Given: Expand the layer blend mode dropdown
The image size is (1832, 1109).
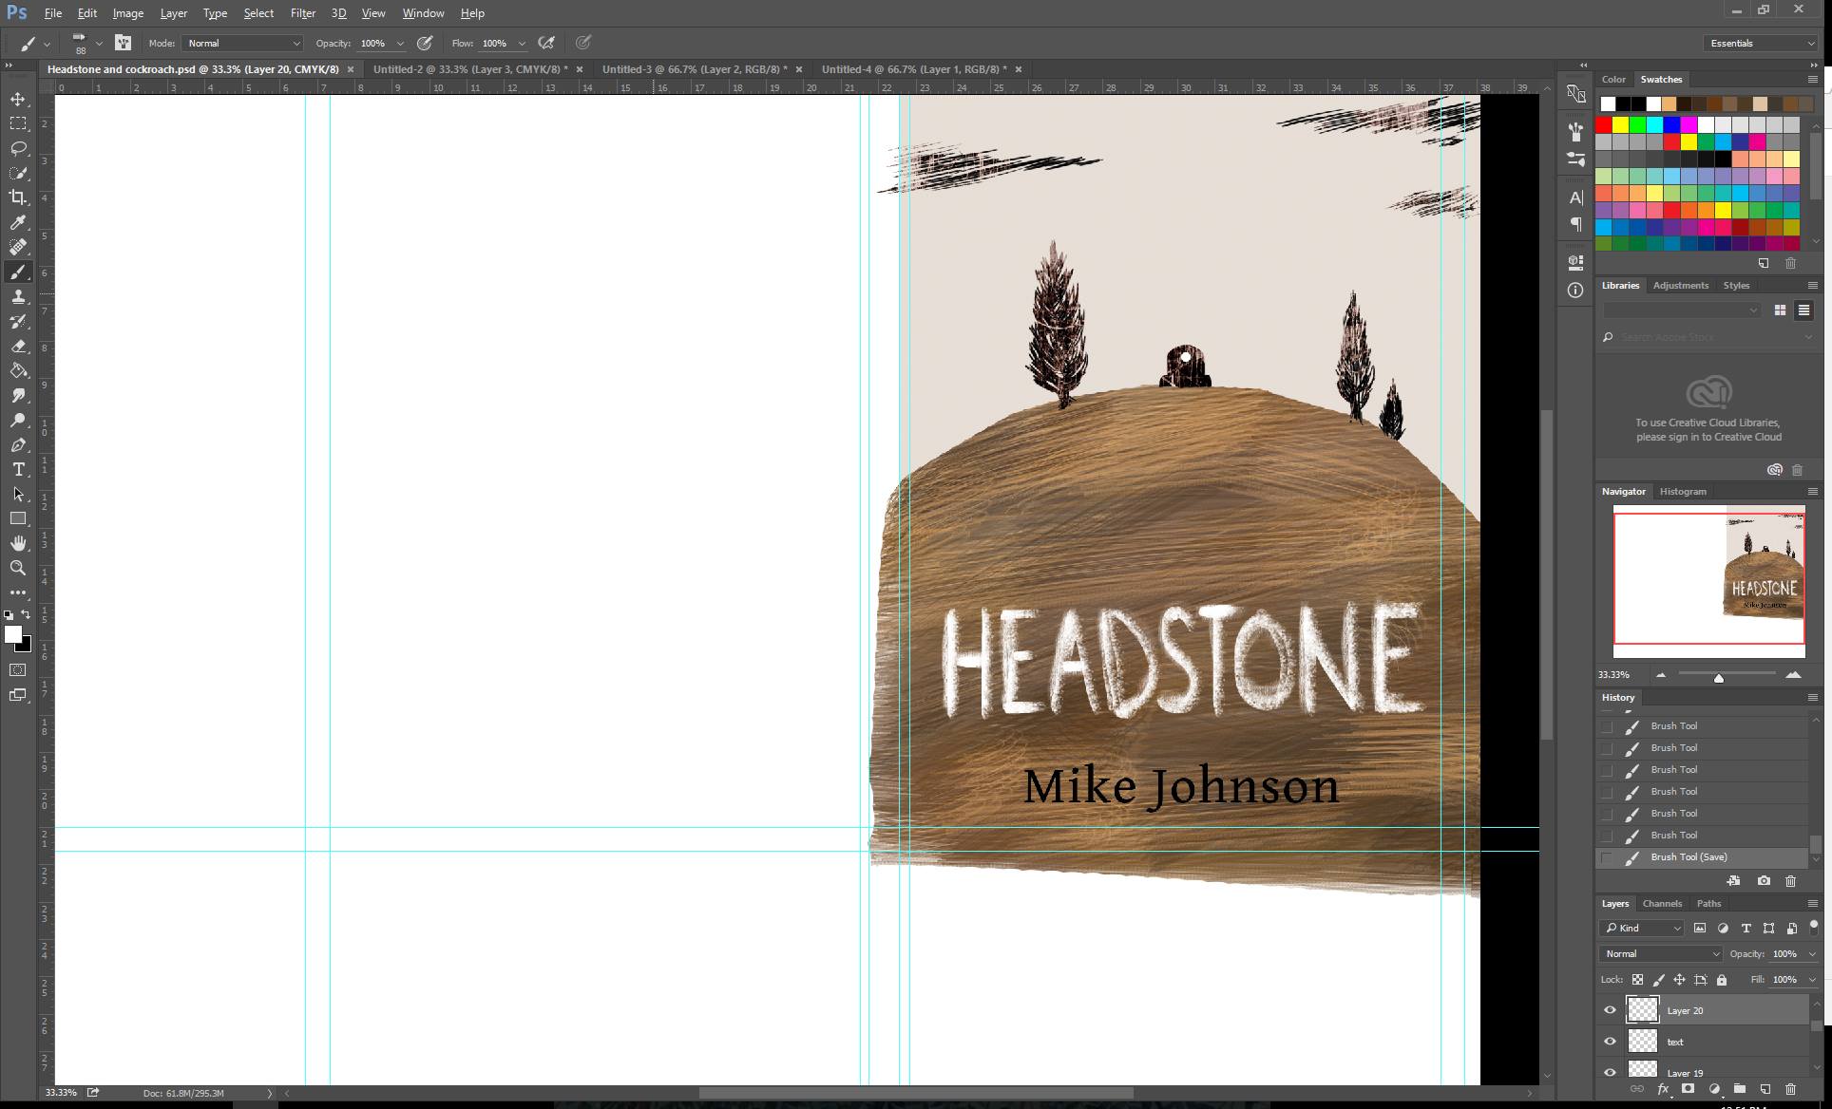Looking at the screenshot, I should pos(1661,953).
